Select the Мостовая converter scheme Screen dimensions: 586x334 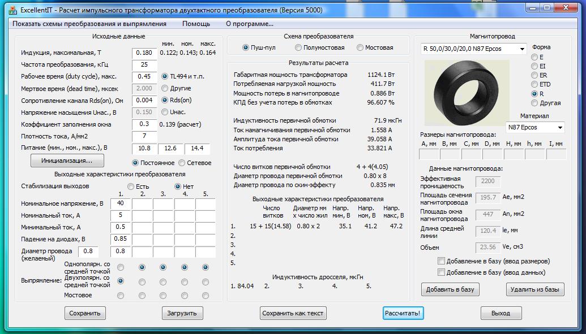pos(360,48)
